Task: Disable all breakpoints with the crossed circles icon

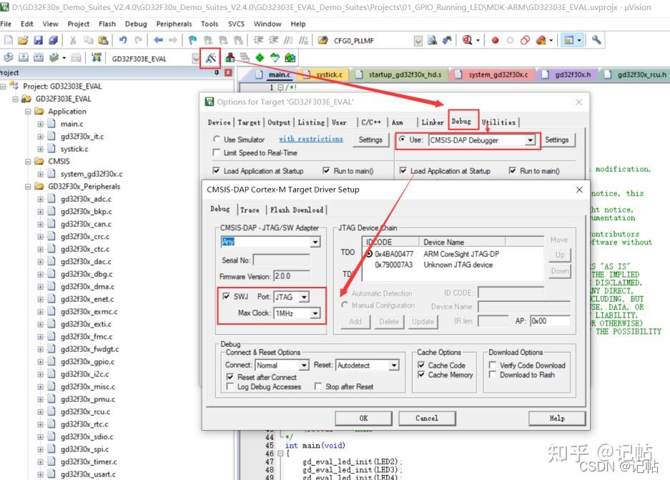Action: coord(525,41)
